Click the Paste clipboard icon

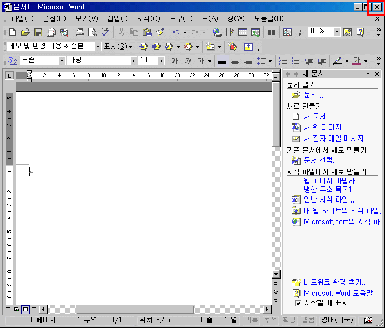tap(147, 32)
